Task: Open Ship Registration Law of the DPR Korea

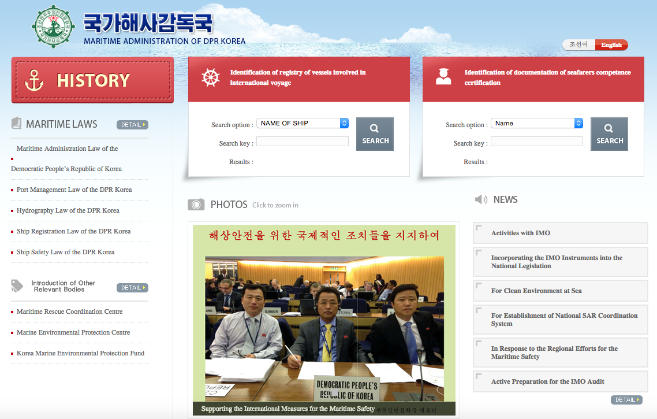Action: 73,231
